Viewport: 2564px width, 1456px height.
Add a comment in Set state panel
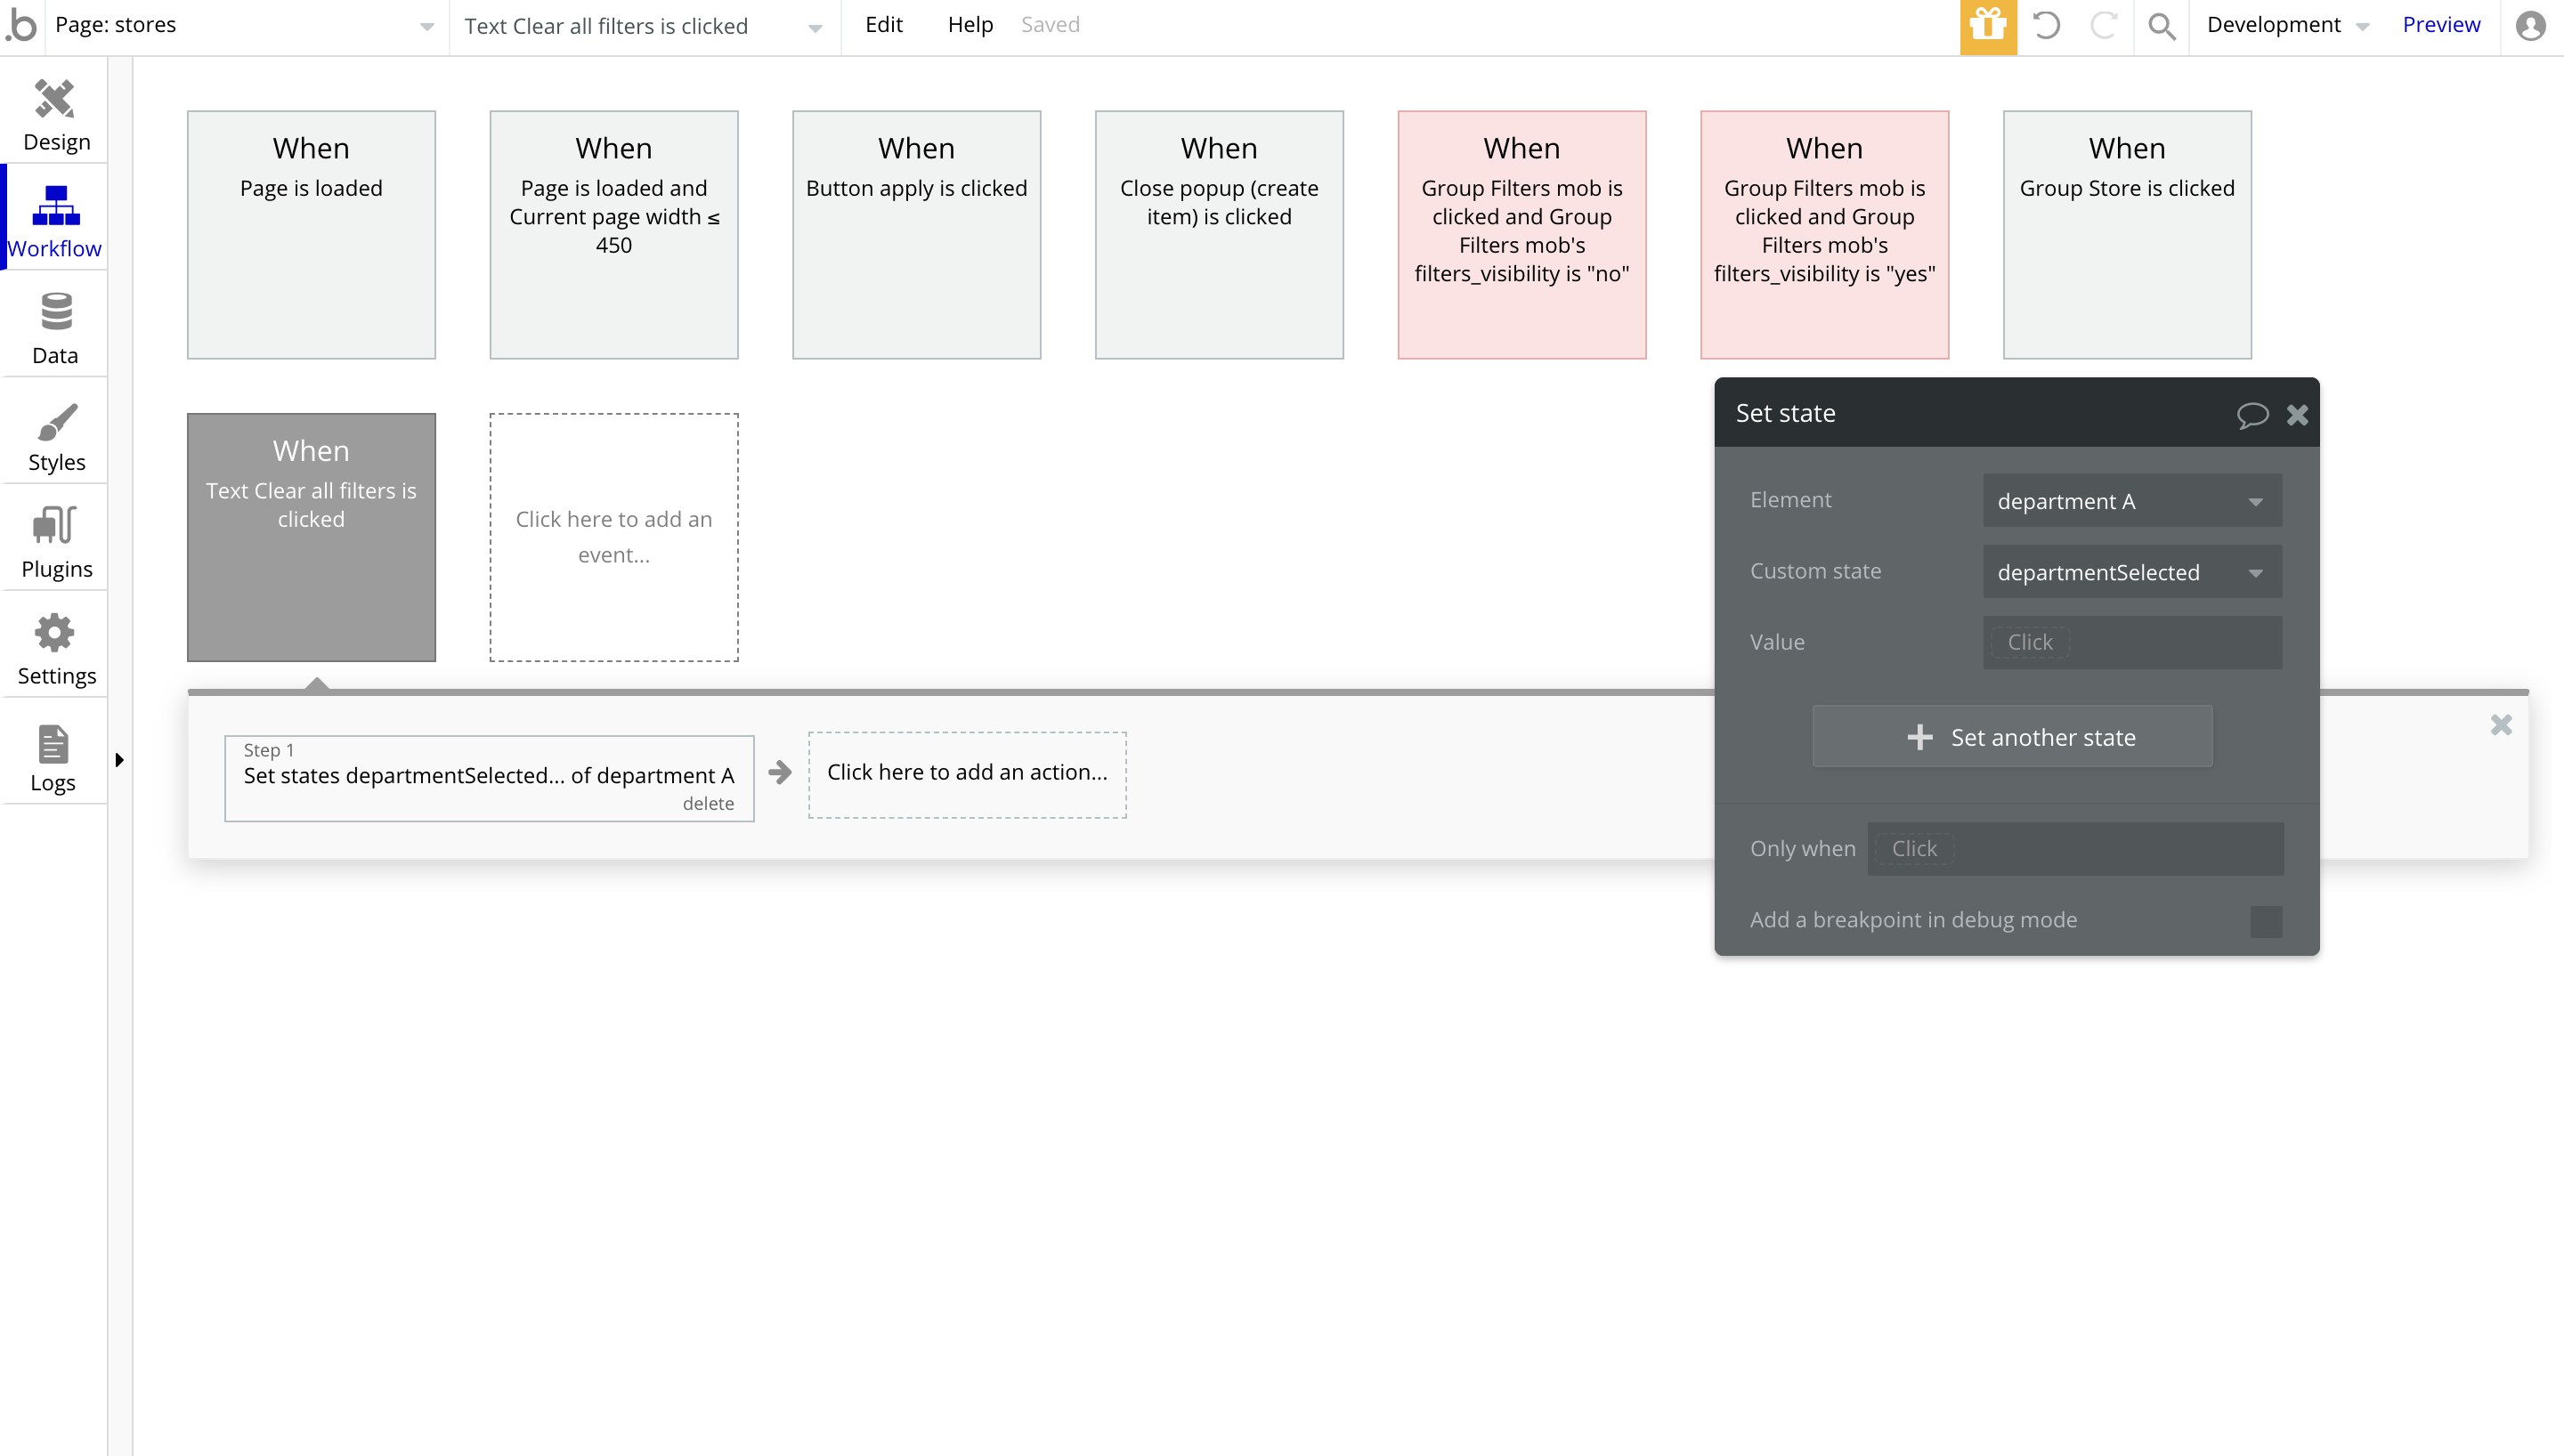2251,414
